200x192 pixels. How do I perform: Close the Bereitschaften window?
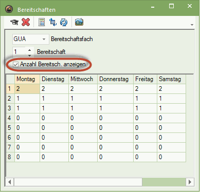coord(190,6)
